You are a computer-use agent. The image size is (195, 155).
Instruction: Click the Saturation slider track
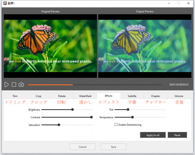67,125
